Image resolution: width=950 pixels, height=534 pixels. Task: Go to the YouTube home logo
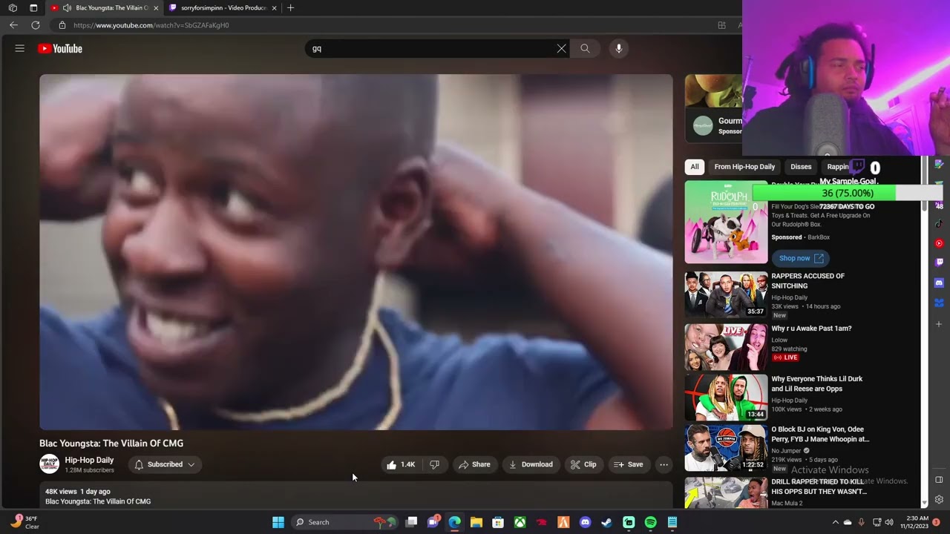60,48
